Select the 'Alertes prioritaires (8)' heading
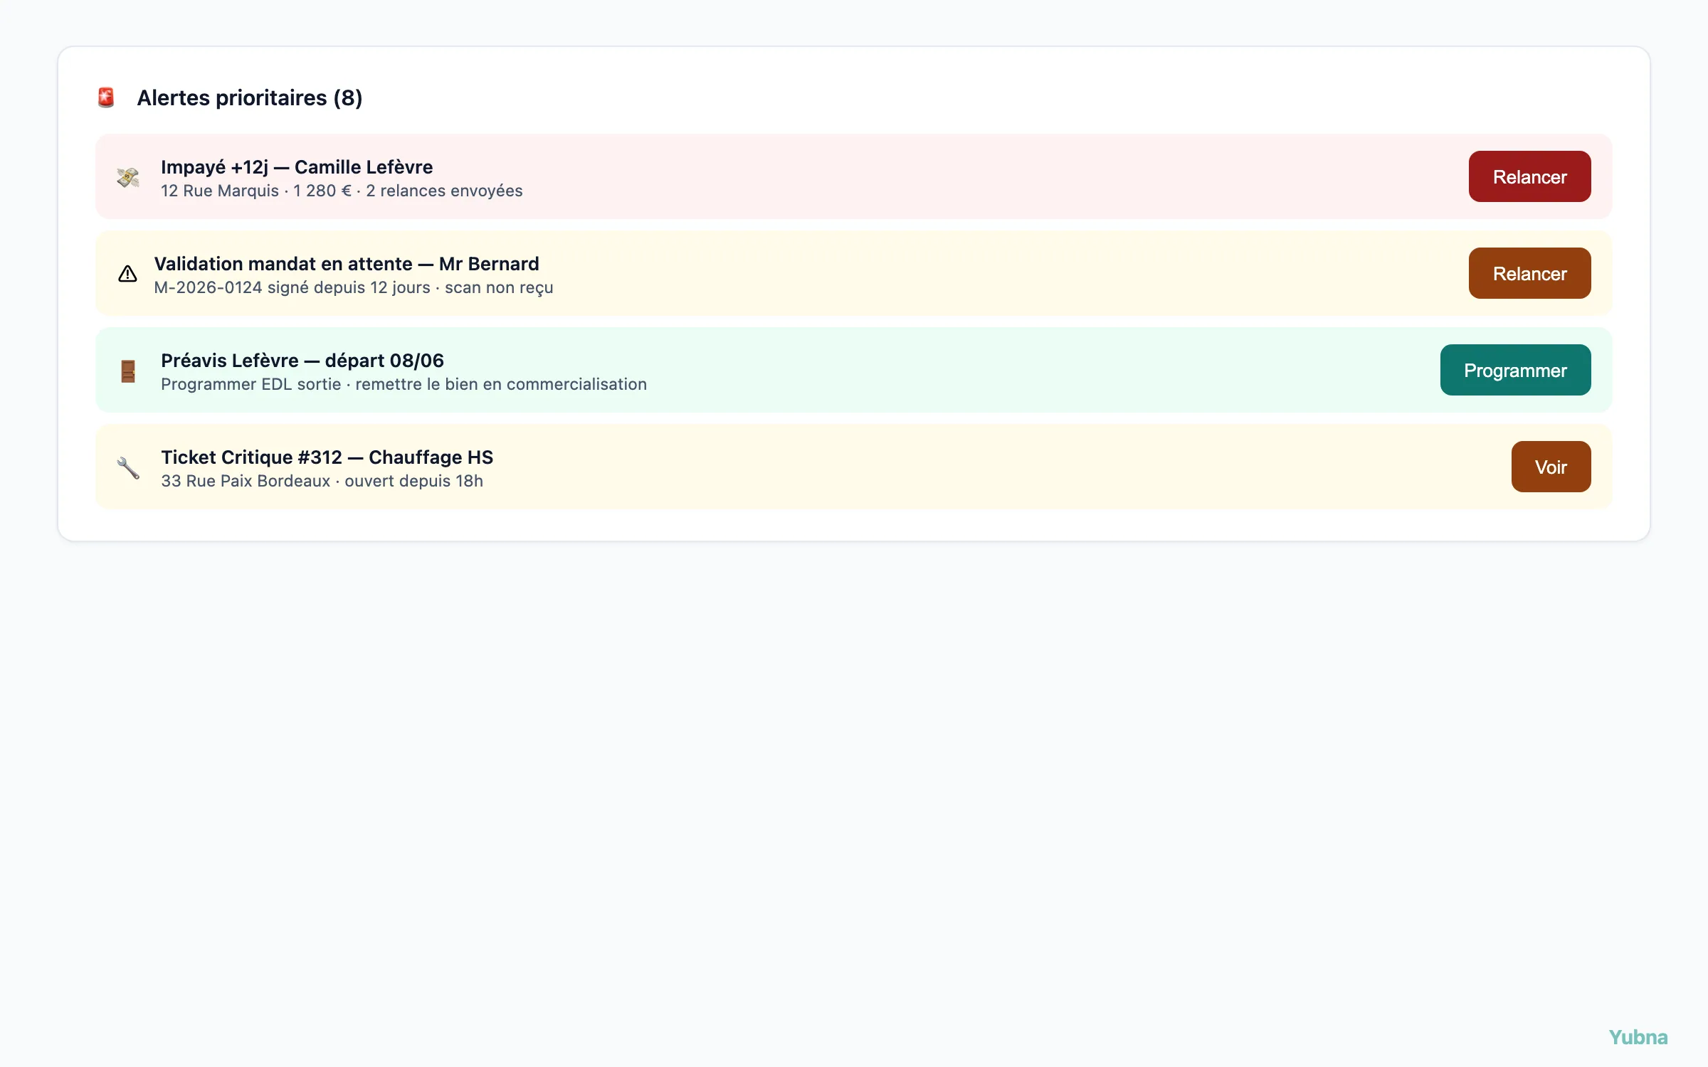The height and width of the screenshot is (1067, 1708). [x=250, y=97]
